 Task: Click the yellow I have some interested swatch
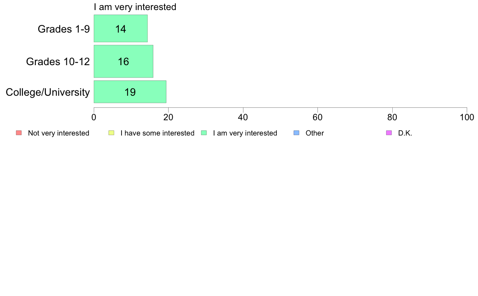(111, 133)
